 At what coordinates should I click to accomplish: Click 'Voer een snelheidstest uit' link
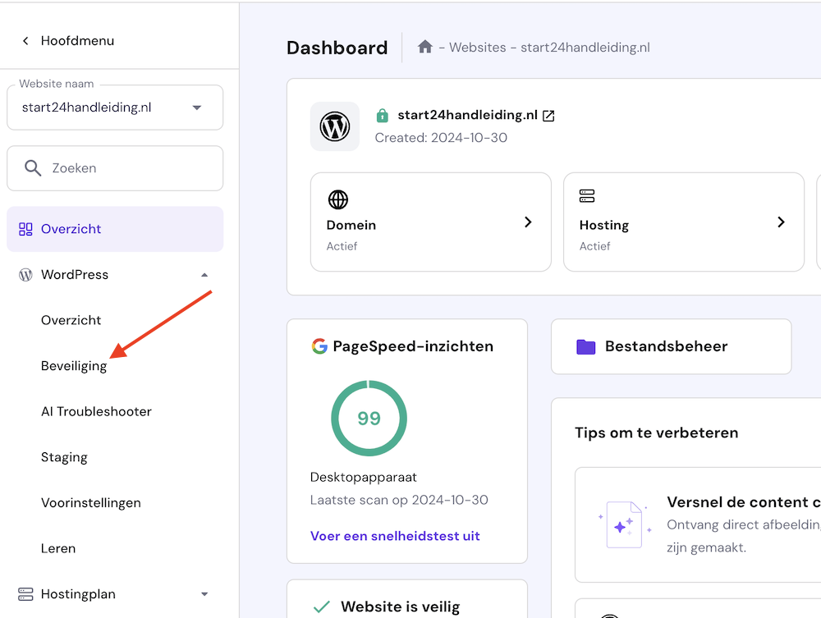coord(395,536)
